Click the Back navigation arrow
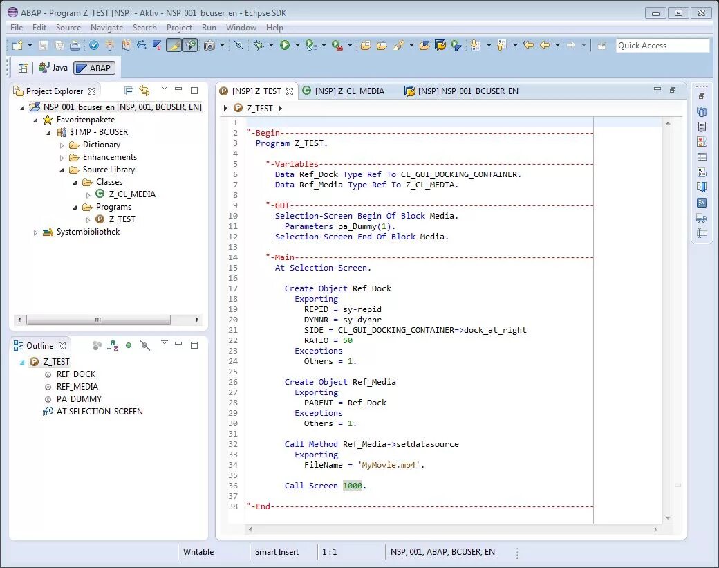Viewport: 719px width, 568px height. point(545,45)
